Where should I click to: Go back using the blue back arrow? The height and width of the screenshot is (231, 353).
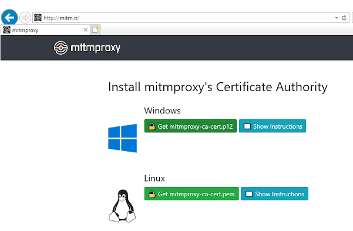coord(9,18)
